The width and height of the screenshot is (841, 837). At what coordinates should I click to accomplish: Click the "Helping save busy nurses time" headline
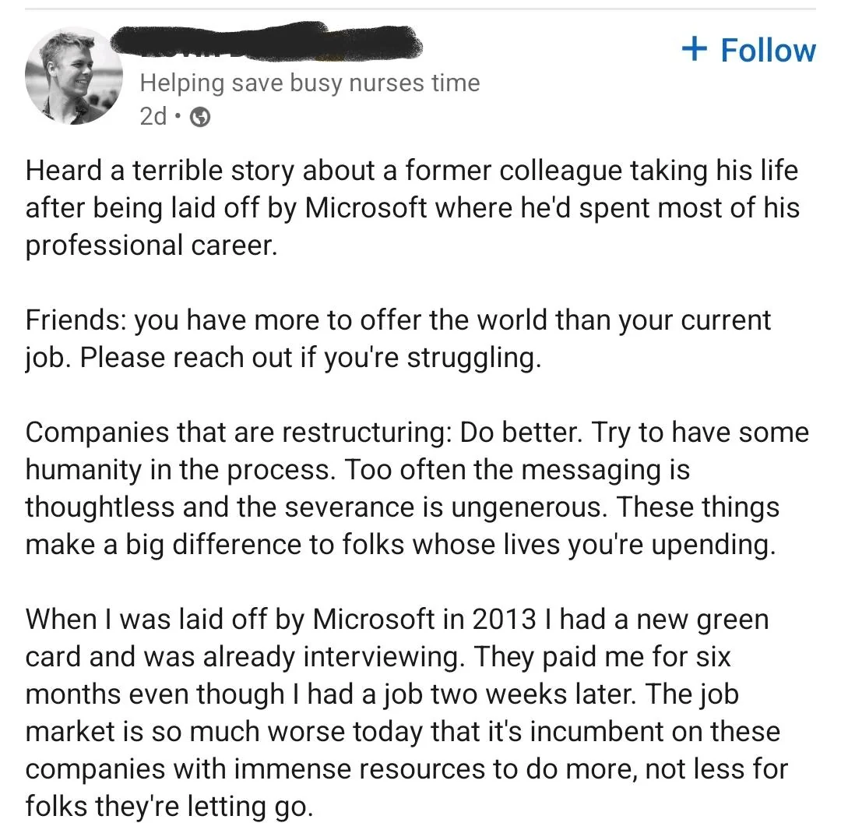(x=310, y=83)
